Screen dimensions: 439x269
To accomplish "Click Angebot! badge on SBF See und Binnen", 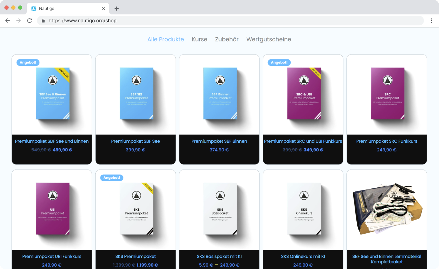I will tap(28, 62).
